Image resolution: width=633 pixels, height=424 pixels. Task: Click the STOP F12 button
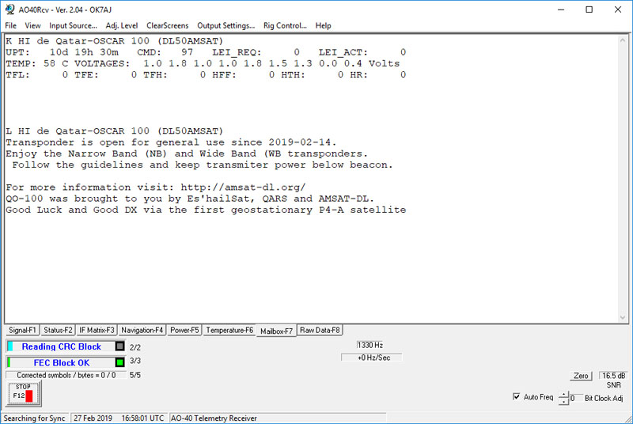[x=24, y=393]
